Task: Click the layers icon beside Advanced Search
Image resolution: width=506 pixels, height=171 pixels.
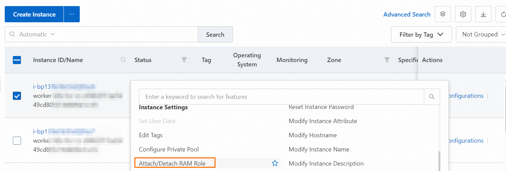Action: click(x=443, y=14)
